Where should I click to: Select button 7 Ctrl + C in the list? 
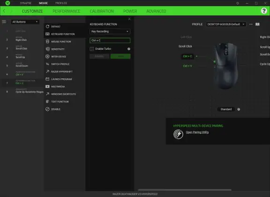(22, 83)
